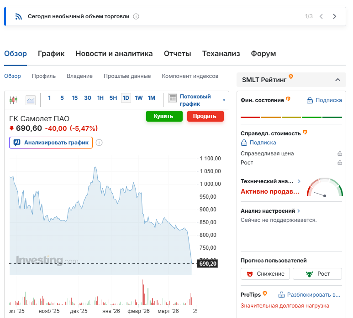Go to previous alert with left chevron

coord(321,16)
